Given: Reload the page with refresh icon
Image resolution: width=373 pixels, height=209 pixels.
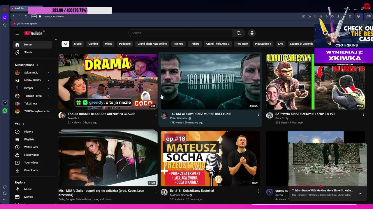Looking at the screenshot, I should coord(26,16).
